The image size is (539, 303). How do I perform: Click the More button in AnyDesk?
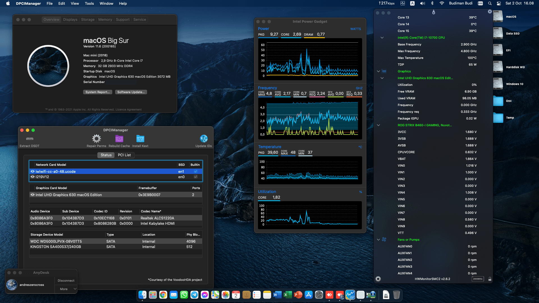coord(64,289)
